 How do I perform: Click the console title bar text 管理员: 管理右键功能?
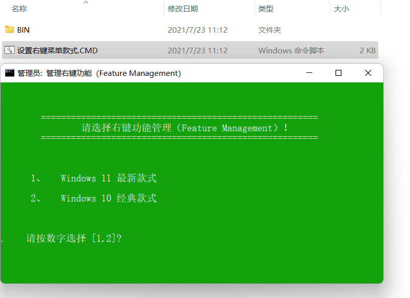[99, 73]
